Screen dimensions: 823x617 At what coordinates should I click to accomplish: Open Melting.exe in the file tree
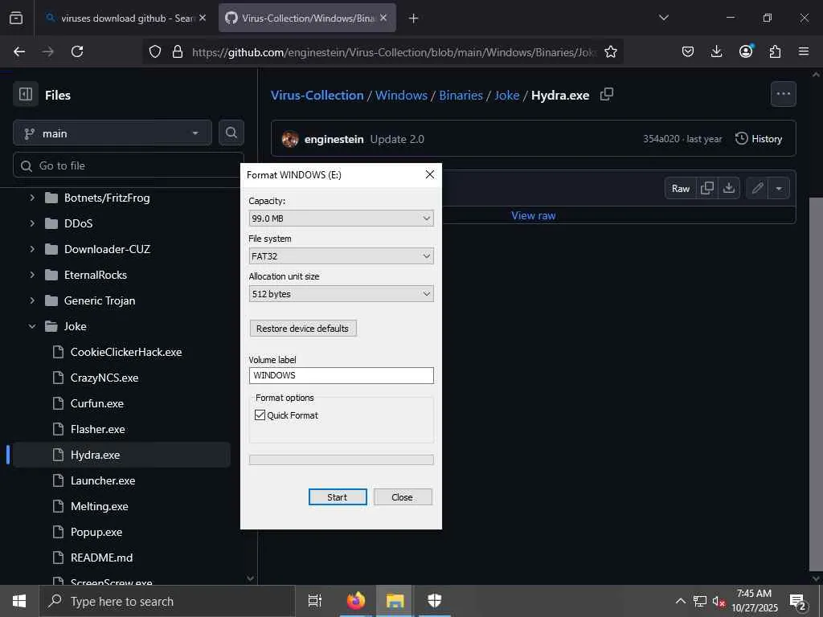[99, 506]
